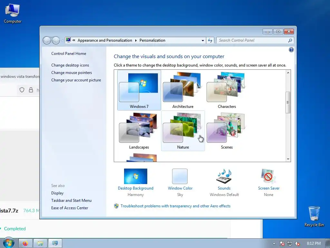Open Change mouse pointers
Image resolution: width=330 pixels, height=248 pixels.
72,73
